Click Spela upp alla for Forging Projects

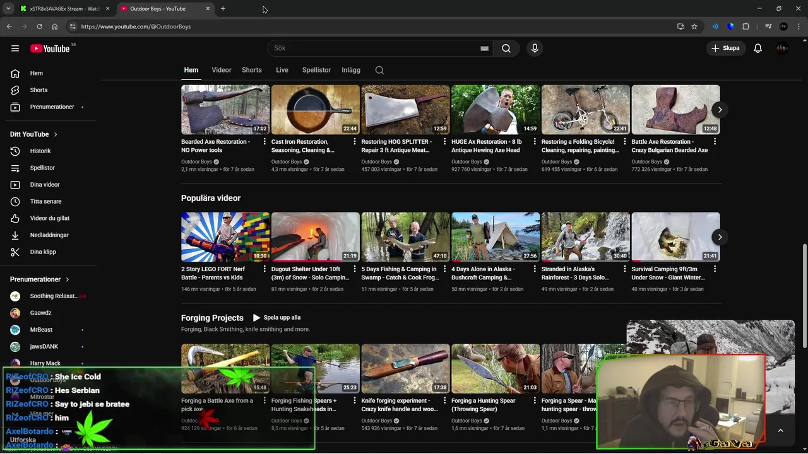(x=276, y=318)
